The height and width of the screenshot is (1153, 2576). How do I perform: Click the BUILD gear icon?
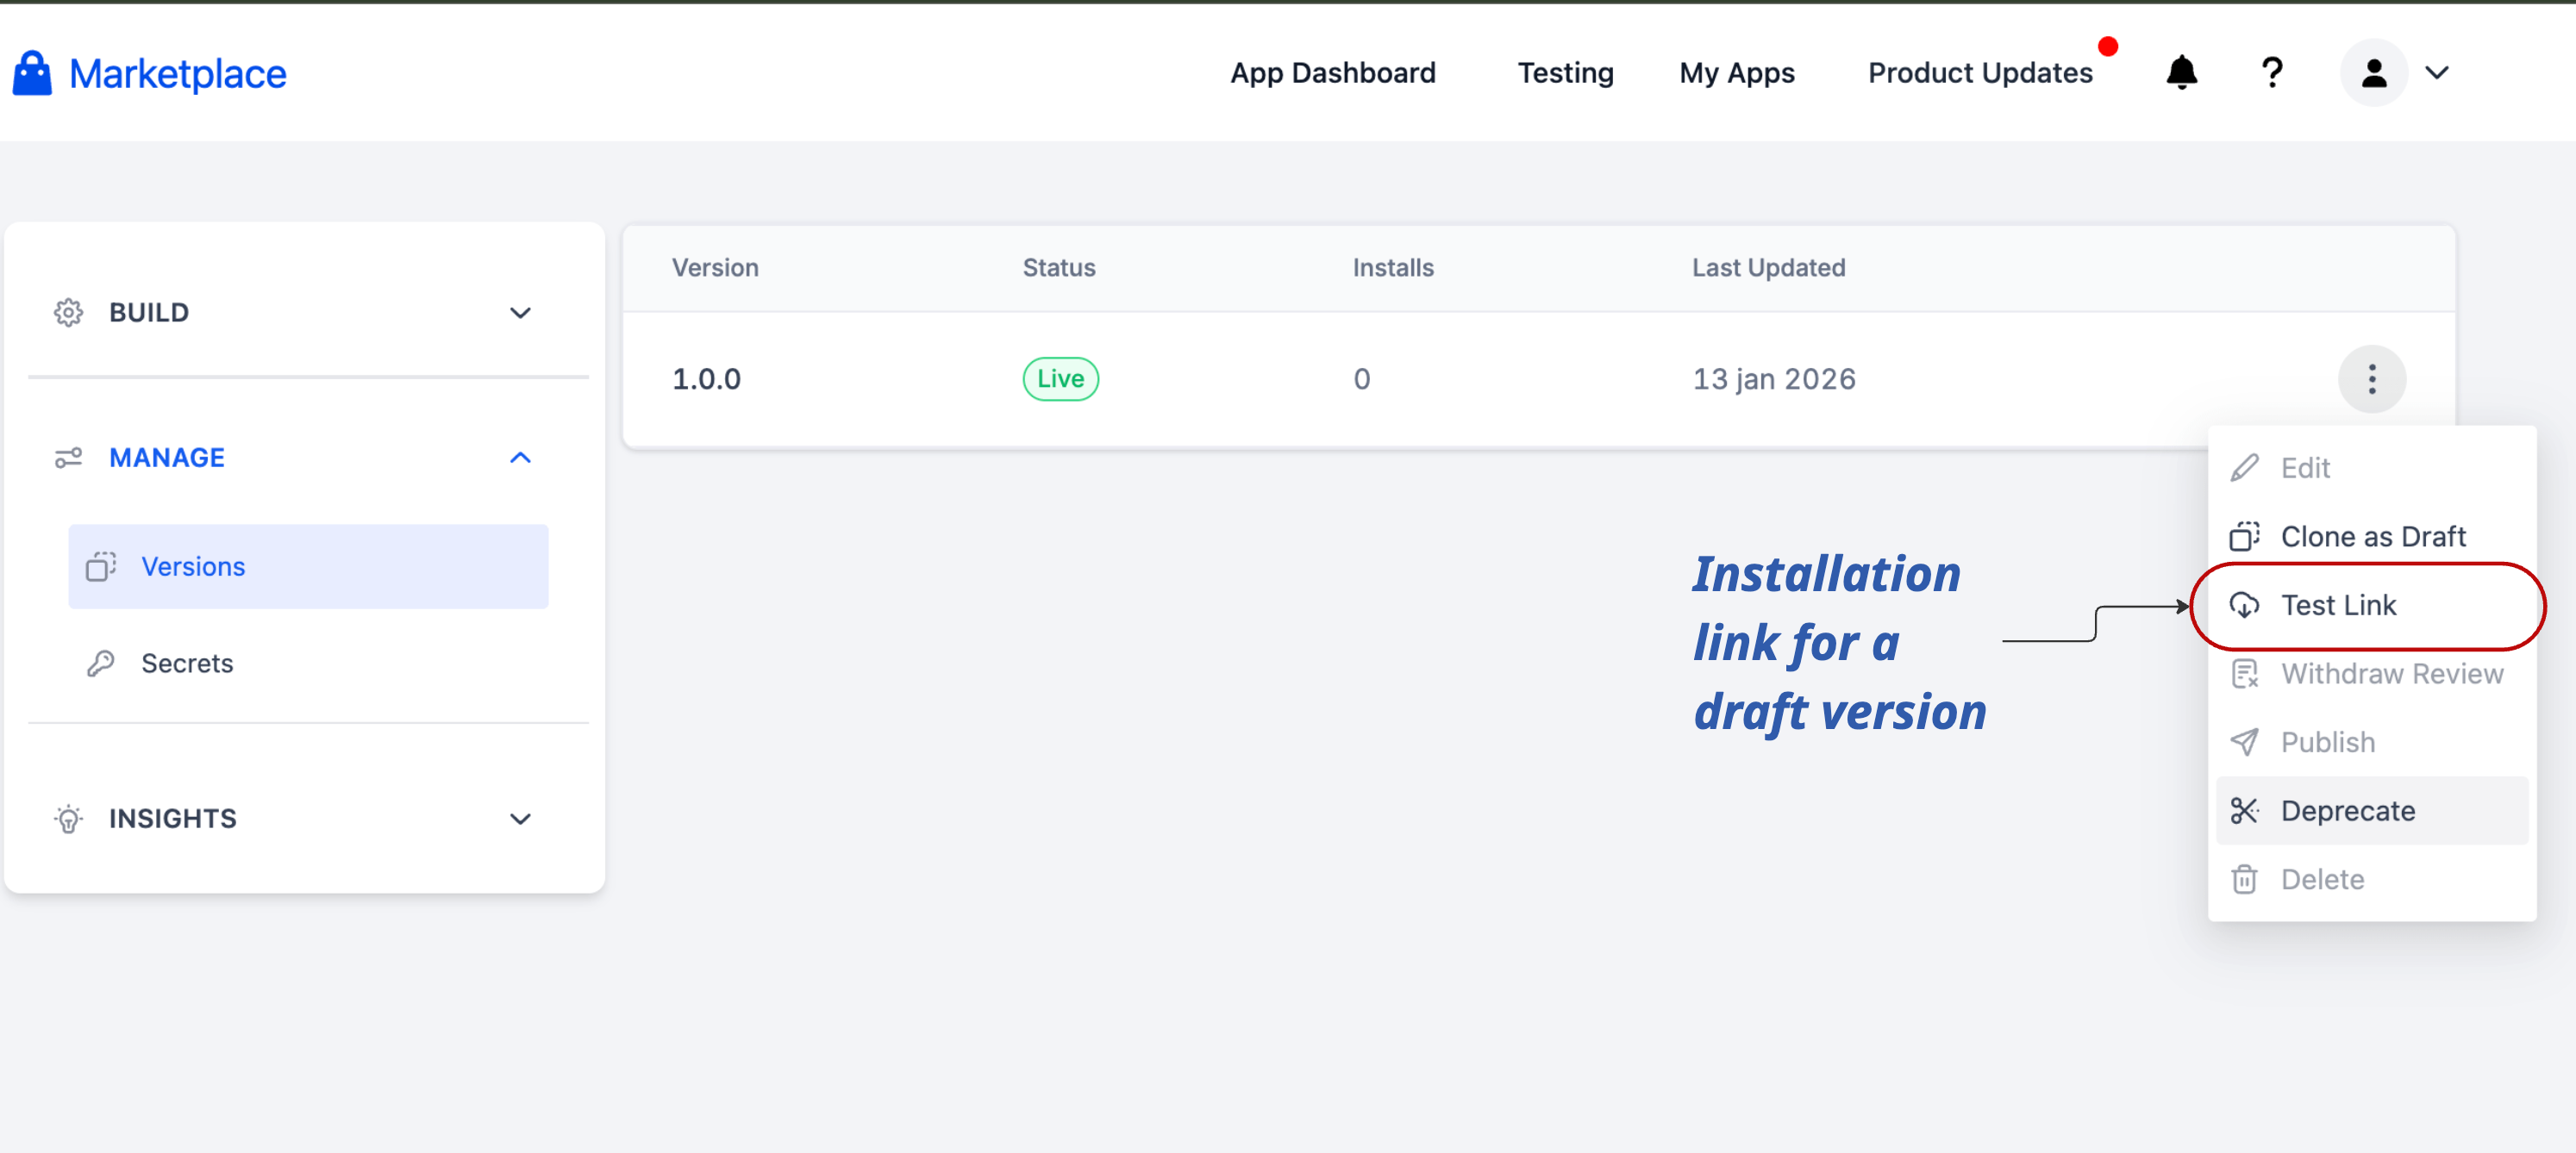click(68, 313)
